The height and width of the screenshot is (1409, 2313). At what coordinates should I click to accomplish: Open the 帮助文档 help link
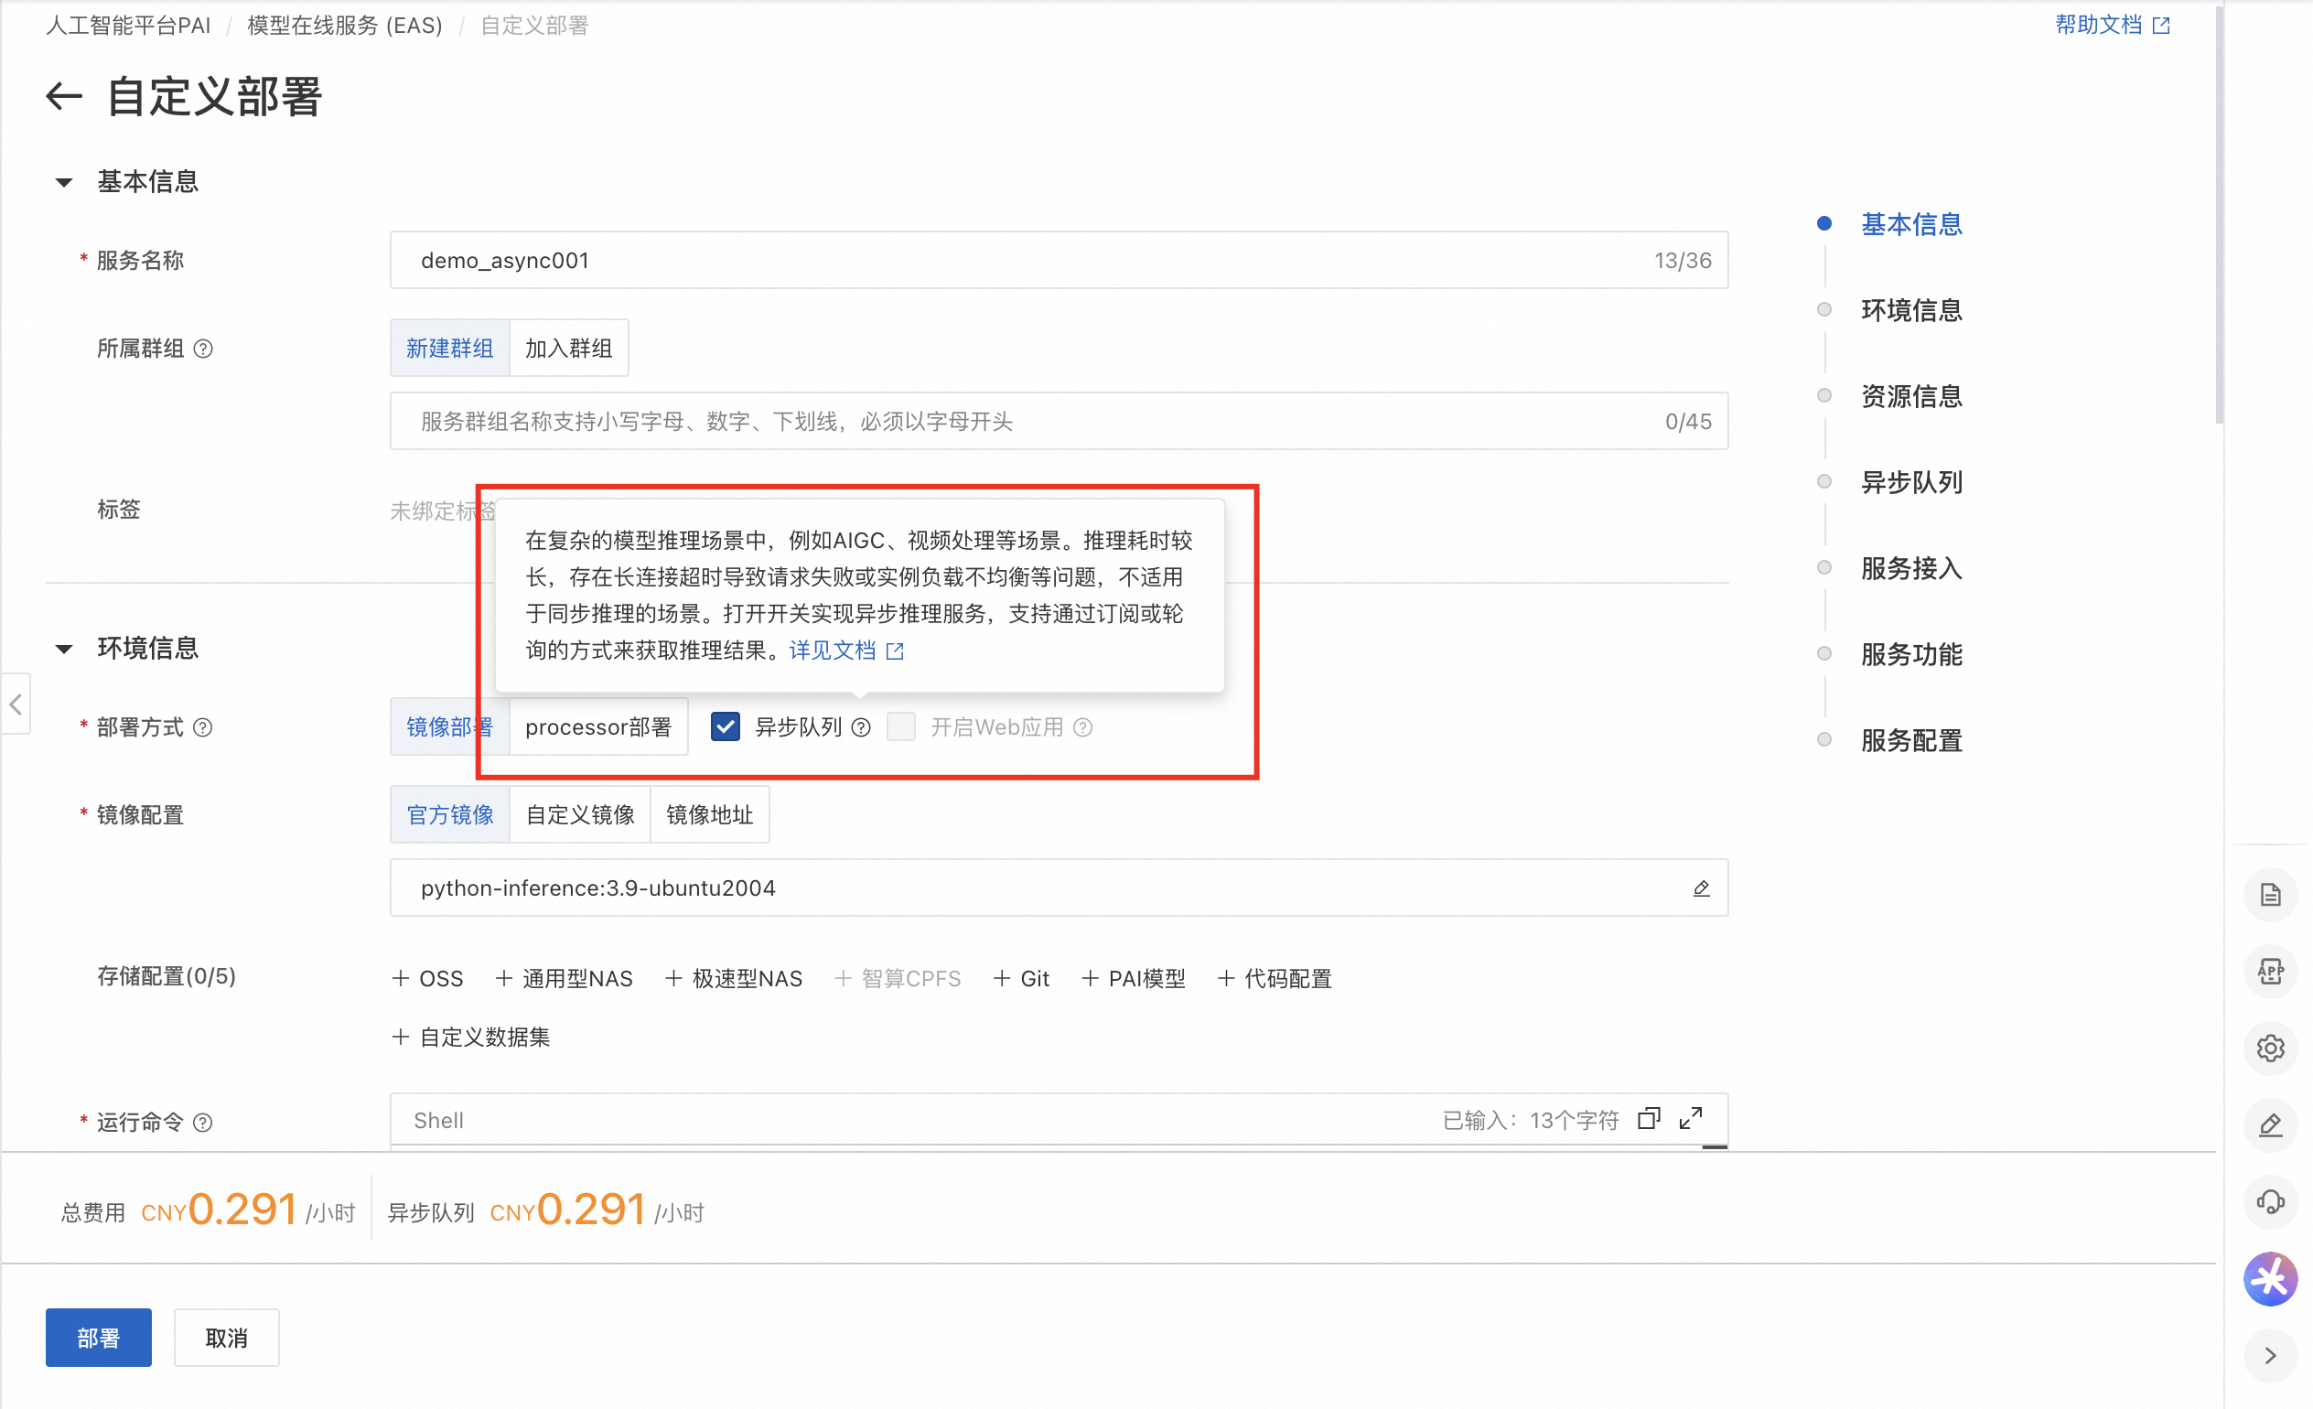click(x=2112, y=25)
